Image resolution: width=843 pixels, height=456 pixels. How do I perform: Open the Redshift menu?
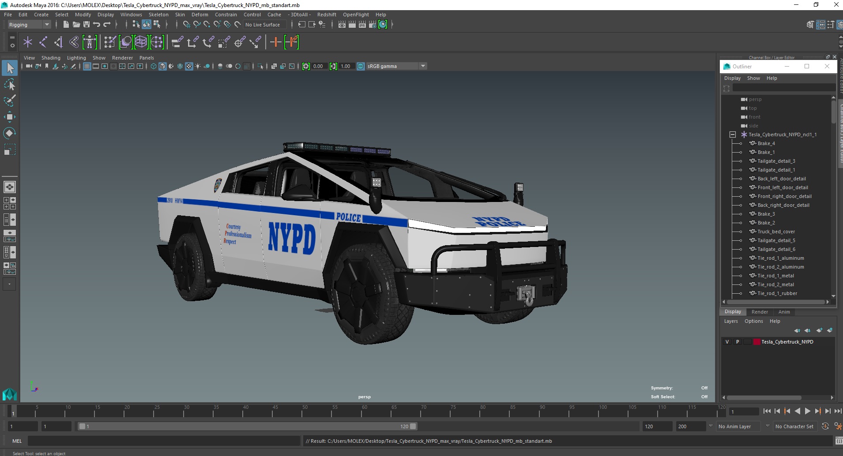(x=327, y=15)
